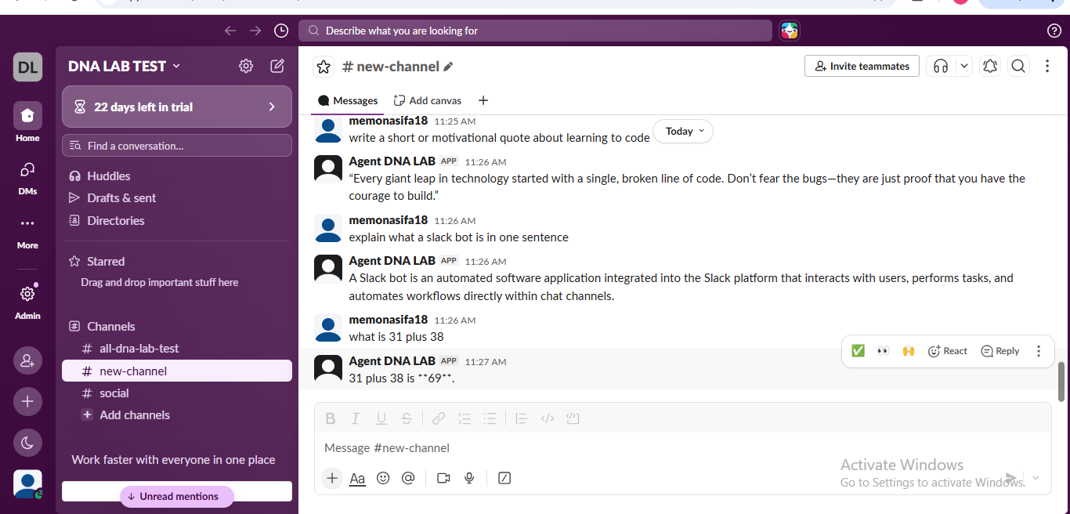1070x514 pixels.
Task: Star the new-channel channel
Action: (324, 67)
